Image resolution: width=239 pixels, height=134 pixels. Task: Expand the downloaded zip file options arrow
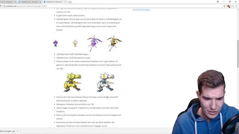click(18, 131)
